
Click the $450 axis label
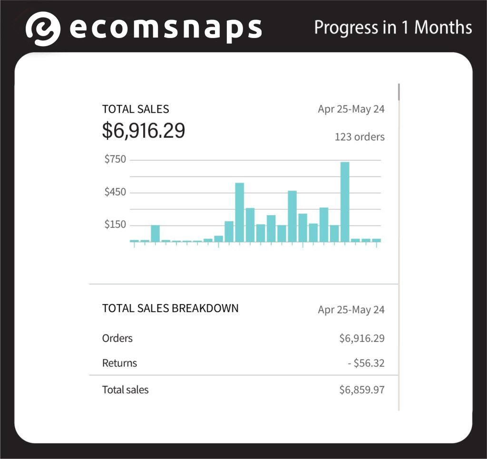point(115,192)
